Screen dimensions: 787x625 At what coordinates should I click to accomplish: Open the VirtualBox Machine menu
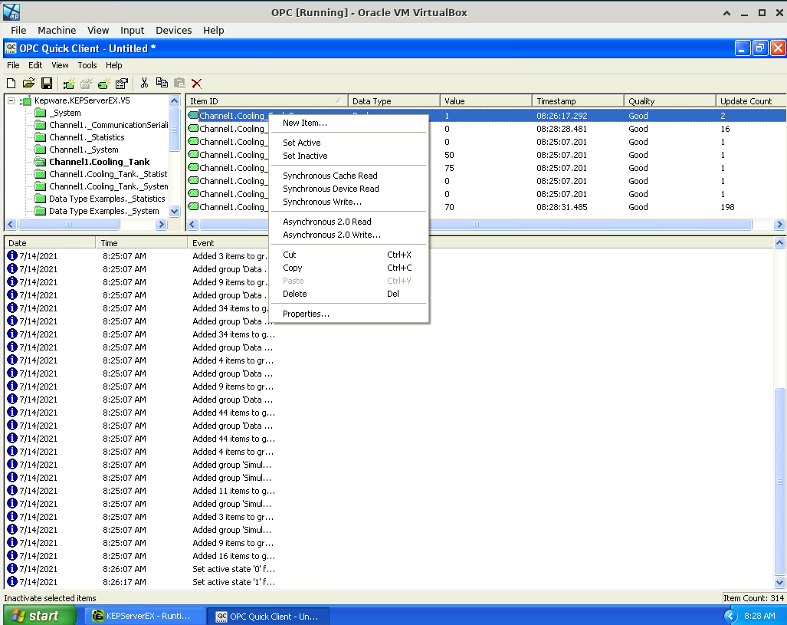57,30
